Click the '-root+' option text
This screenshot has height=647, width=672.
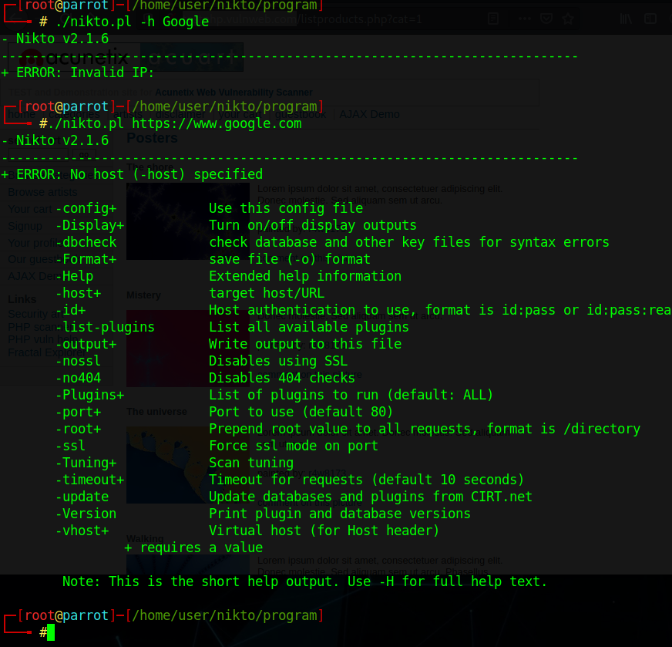[78, 429]
